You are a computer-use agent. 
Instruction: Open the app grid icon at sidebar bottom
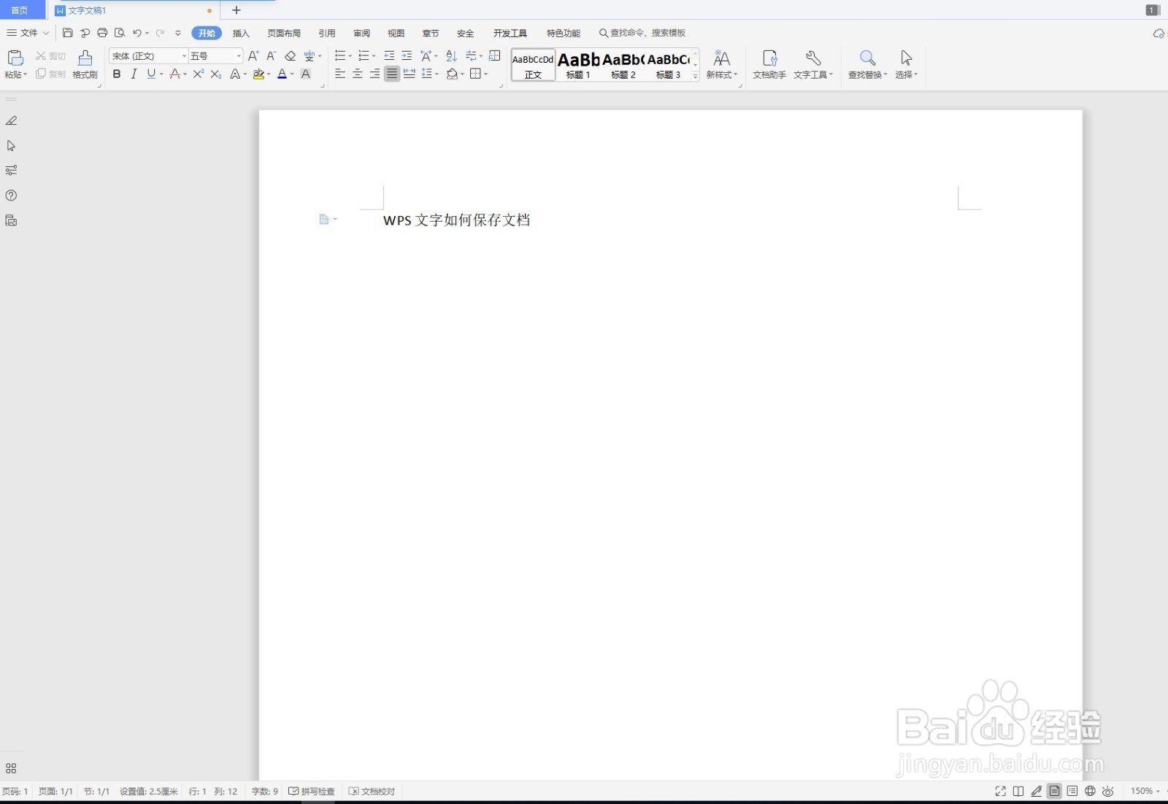click(11, 768)
